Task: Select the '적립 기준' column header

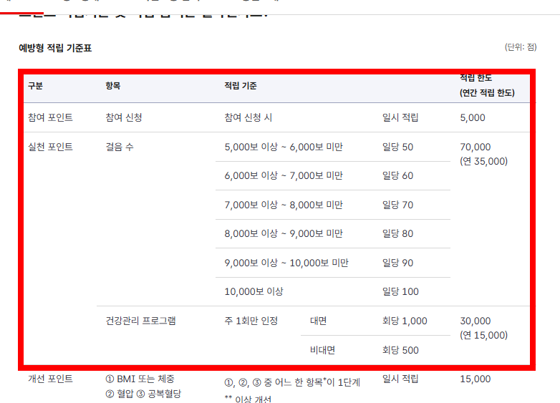Action: [241, 86]
